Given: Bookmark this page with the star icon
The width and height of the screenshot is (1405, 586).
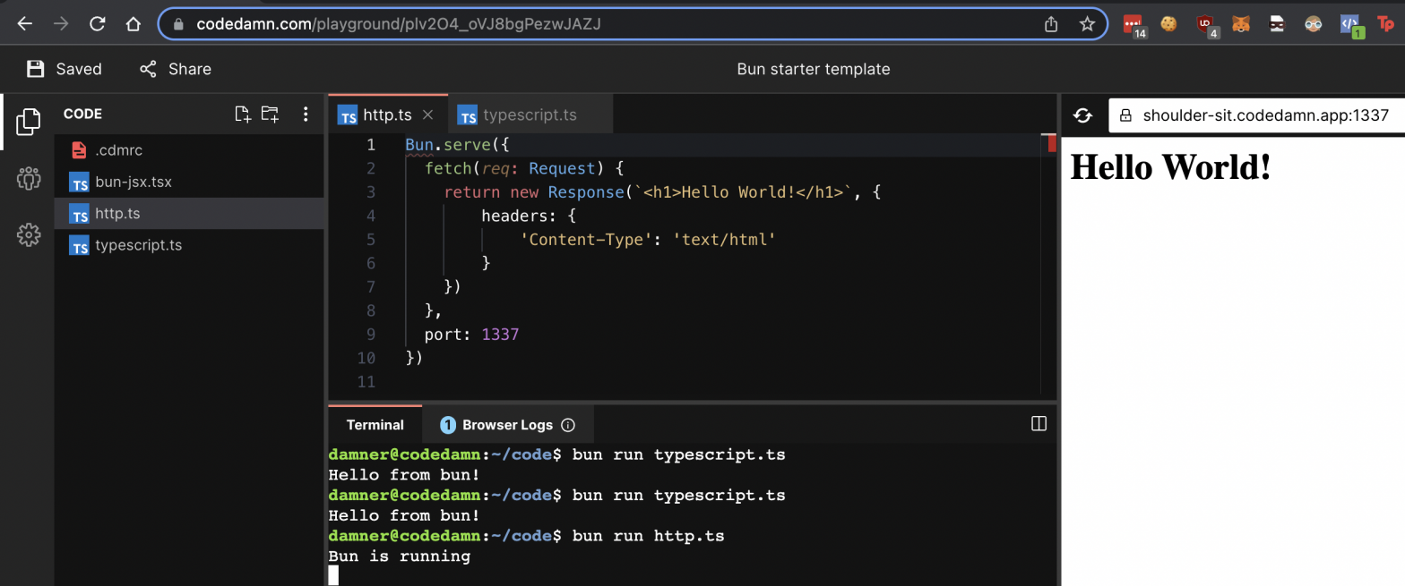Looking at the screenshot, I should point(1087,24).
